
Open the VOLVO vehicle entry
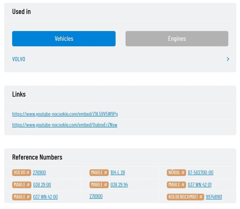coord(19,59)
